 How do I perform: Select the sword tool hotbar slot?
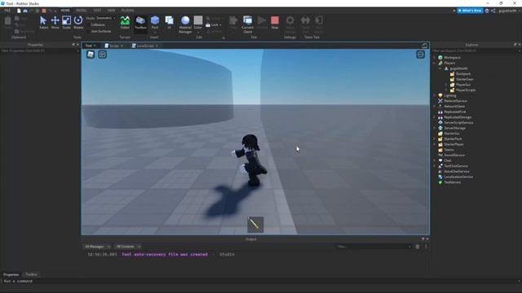(x=255, y=225)
